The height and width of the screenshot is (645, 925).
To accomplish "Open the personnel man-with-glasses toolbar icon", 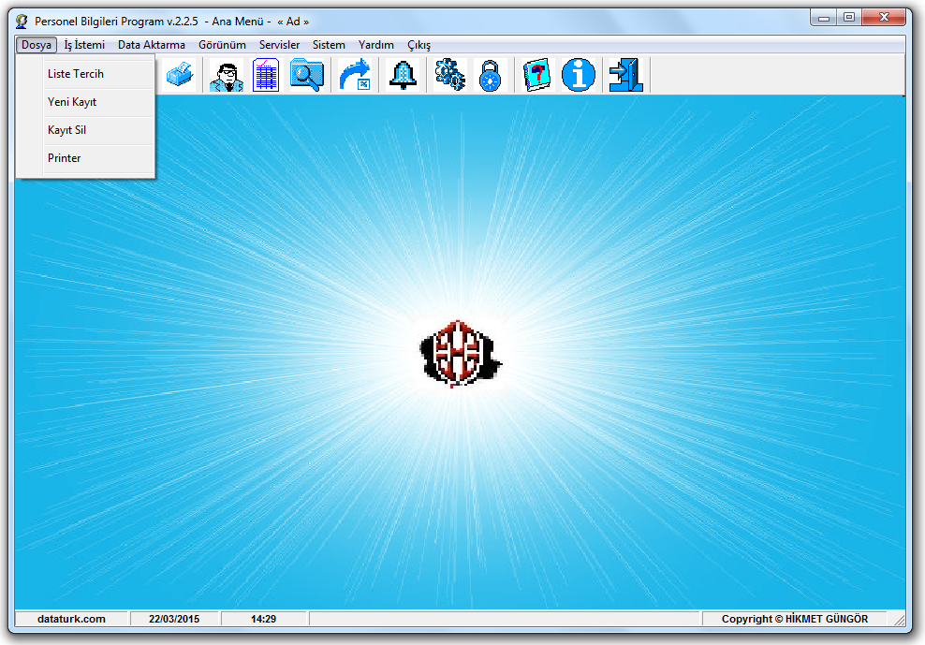I will coord(227,76).
